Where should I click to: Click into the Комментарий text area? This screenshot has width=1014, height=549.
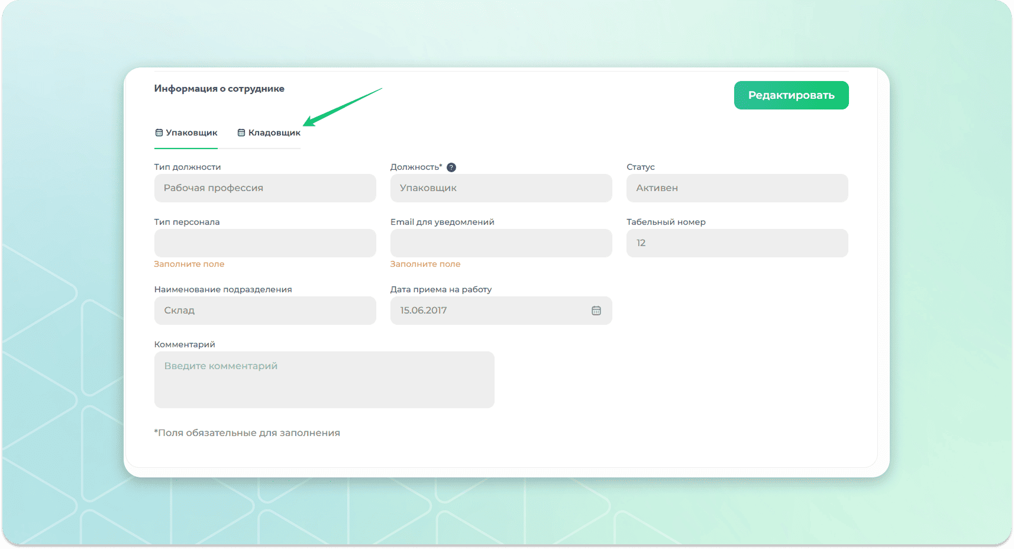[x=324, y=380]
